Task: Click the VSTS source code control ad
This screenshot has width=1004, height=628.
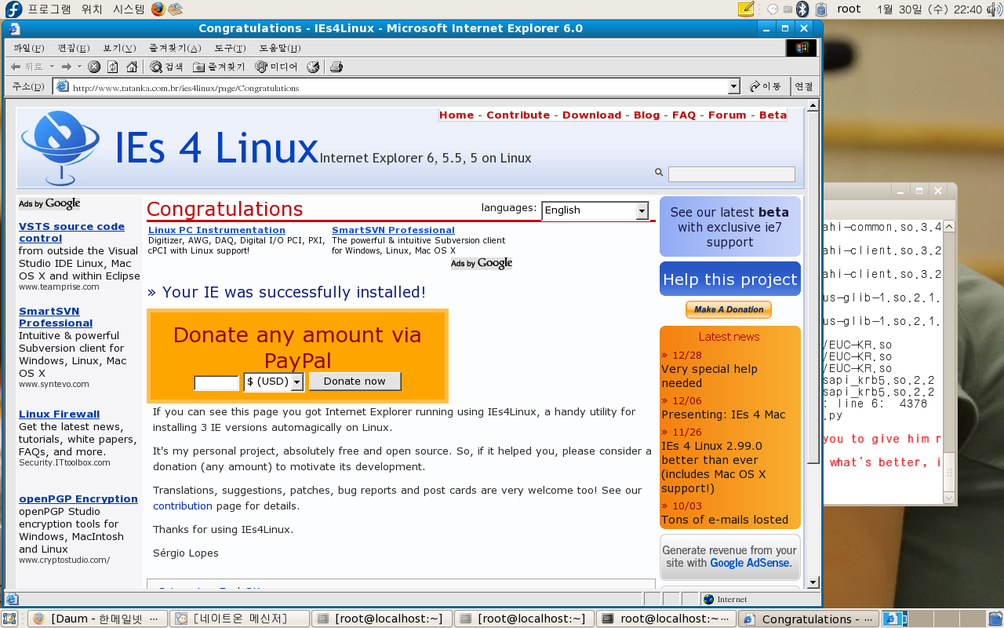Action: click(71, 232)
